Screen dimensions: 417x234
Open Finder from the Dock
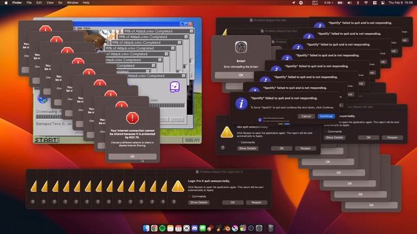pyautogui.click(x=146, y=228)
